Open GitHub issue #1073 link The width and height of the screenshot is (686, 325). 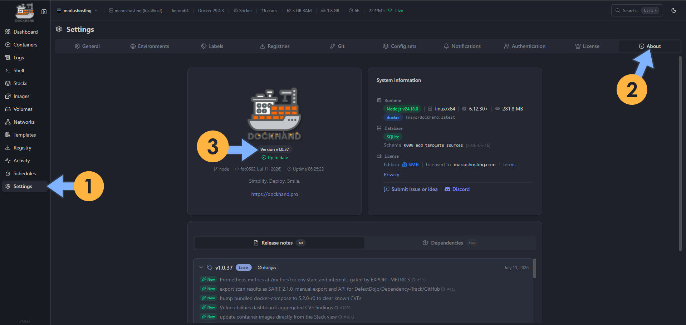pos(346,317)
